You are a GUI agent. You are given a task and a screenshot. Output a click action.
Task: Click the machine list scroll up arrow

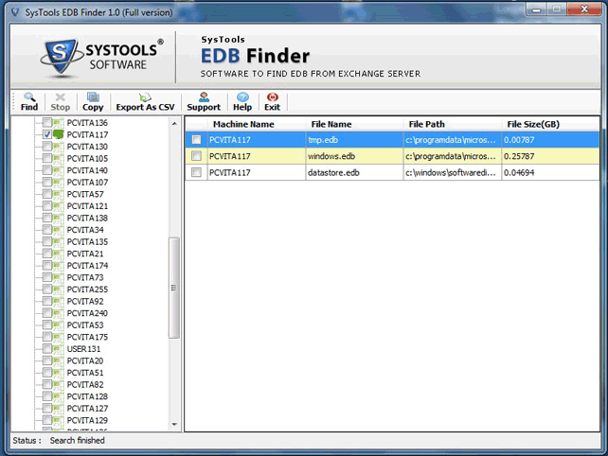click(x=174, y=124)
